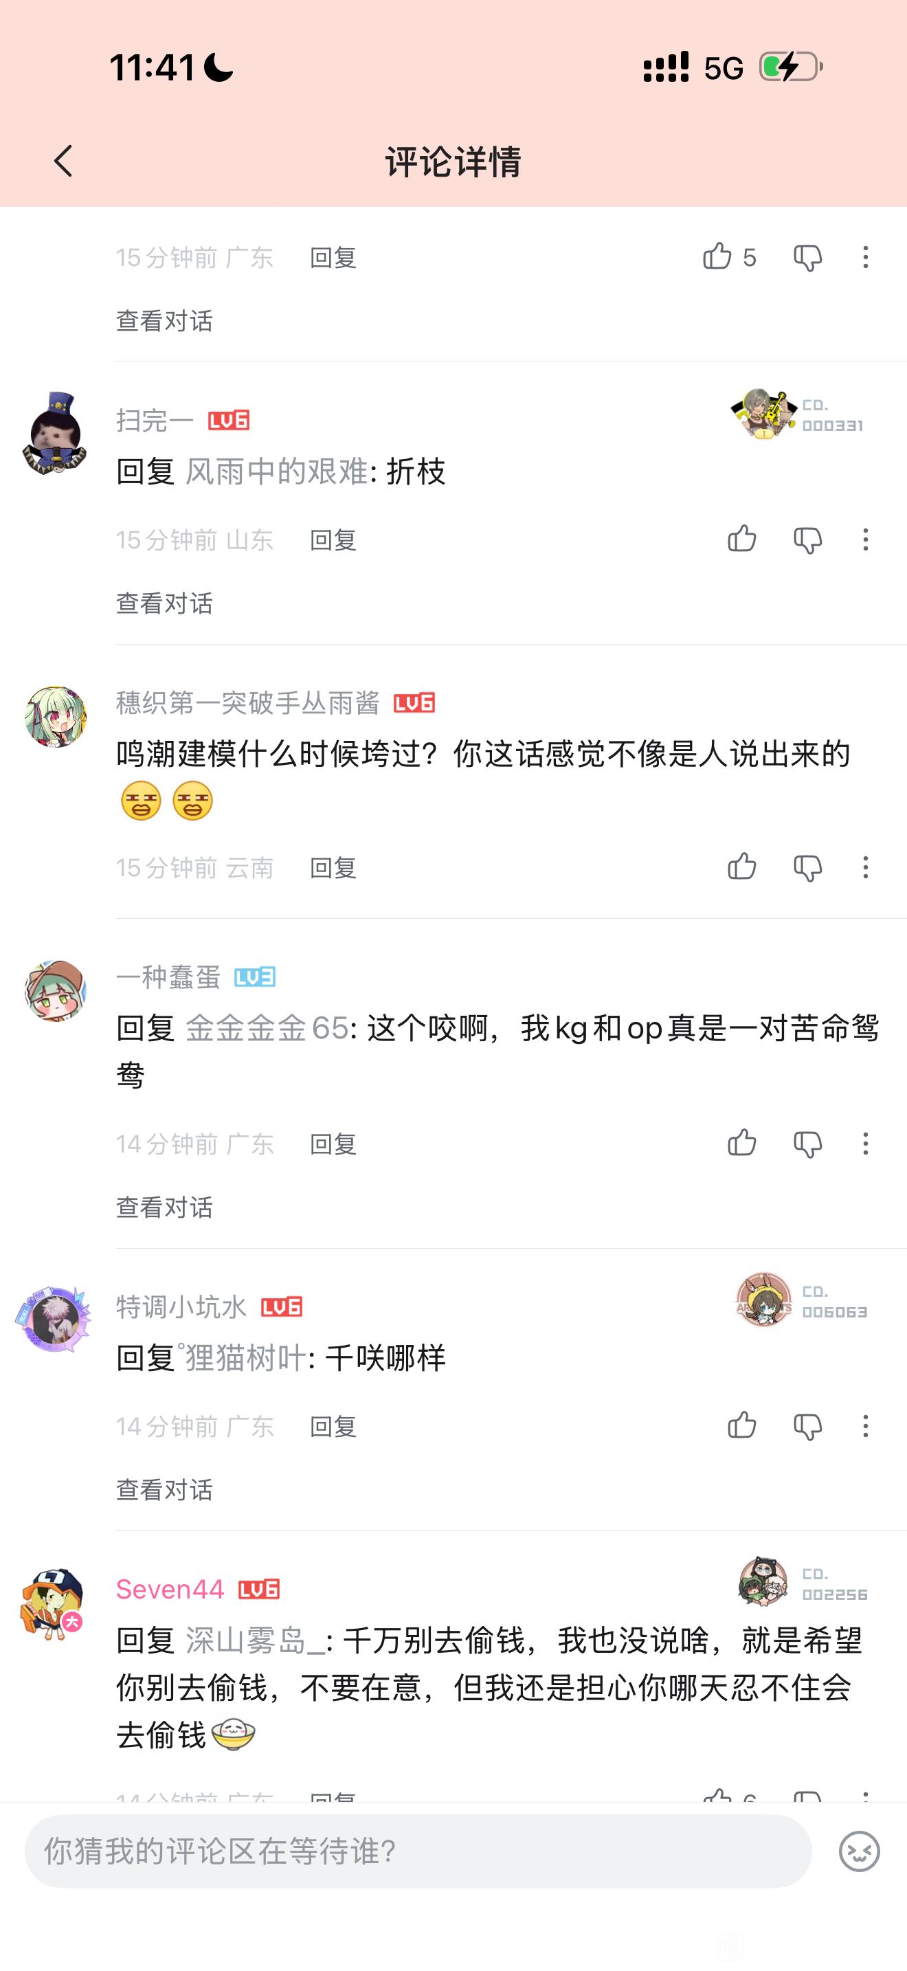Viewport: 907px width, 1971px height.
Task: Open 扫完一's profile avatar
Action: 55,434
